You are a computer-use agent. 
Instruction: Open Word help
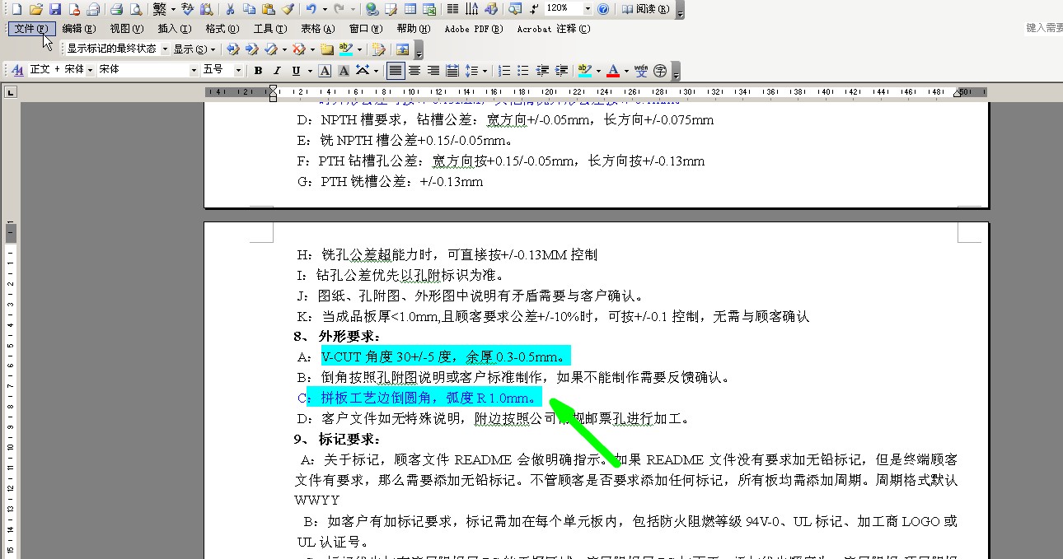click(603, 9)
